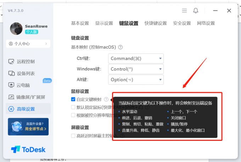Enable 默认锁定鼠标 checkbox
The width and height of the screenshot is (241, 162).
[73, 107]
